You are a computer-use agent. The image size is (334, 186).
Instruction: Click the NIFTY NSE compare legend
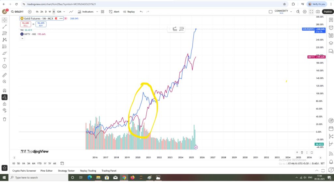pyautogui.click(x=30, y=34)
